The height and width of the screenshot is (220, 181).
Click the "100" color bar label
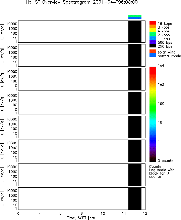pos(161,104)
